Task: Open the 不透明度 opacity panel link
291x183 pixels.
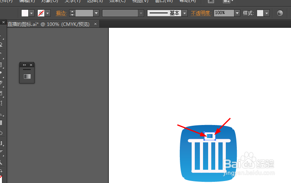Action: (201, 13)
